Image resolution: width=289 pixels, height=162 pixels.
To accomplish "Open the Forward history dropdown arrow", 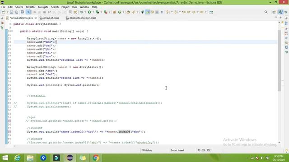I will click(x=206, y=12).
